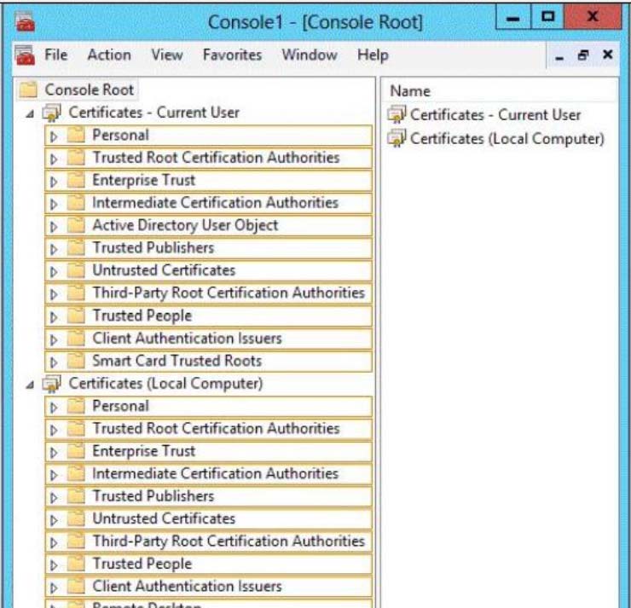The width and height of the screenshot is (631, 608).
Task: Collapse Certificates - Current User node
Action: pos(30,114)
